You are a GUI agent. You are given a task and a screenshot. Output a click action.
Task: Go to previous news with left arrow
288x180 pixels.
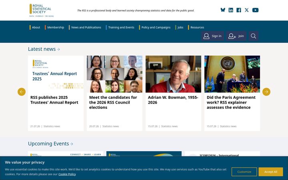(22, 92)
